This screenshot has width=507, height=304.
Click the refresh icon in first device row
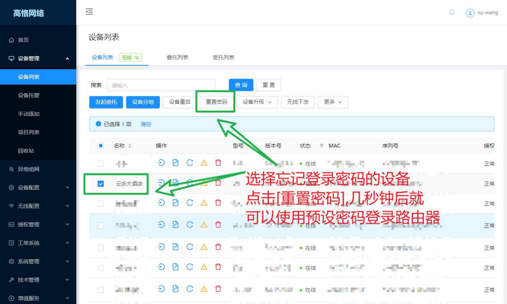point(189,163)
